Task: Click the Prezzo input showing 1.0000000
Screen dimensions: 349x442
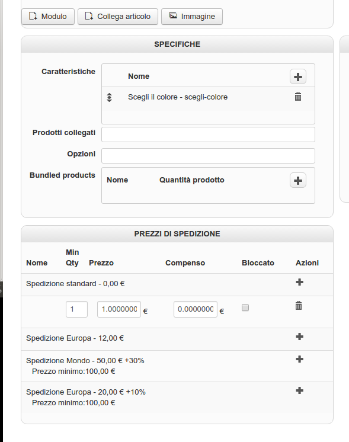Action: click(x=119, y=309)
